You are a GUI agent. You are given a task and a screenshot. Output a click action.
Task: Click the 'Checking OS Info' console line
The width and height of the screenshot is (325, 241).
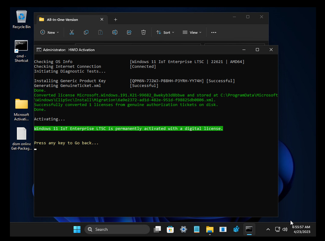(x=53, y=62)
